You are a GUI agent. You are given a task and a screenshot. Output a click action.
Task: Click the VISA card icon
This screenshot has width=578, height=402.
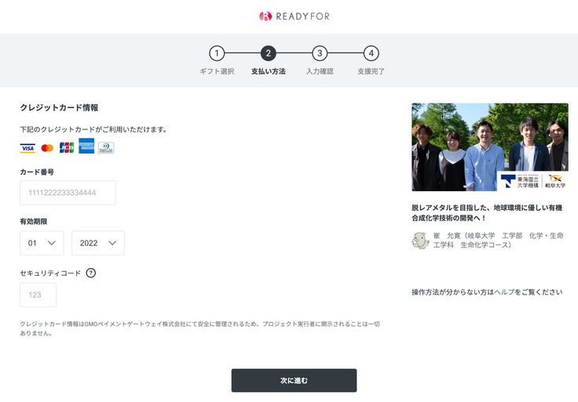(27, 147)
